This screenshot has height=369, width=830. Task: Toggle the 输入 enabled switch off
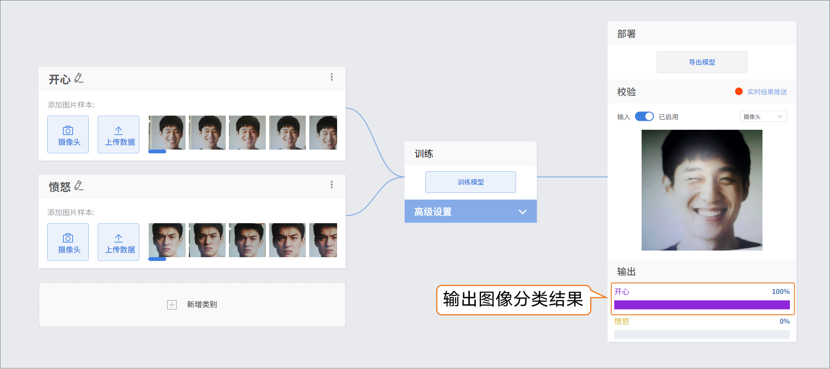(644, 117)
